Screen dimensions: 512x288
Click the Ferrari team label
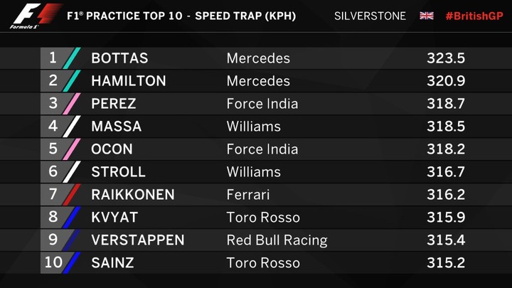pyautogui.click(x=248, y=195)
